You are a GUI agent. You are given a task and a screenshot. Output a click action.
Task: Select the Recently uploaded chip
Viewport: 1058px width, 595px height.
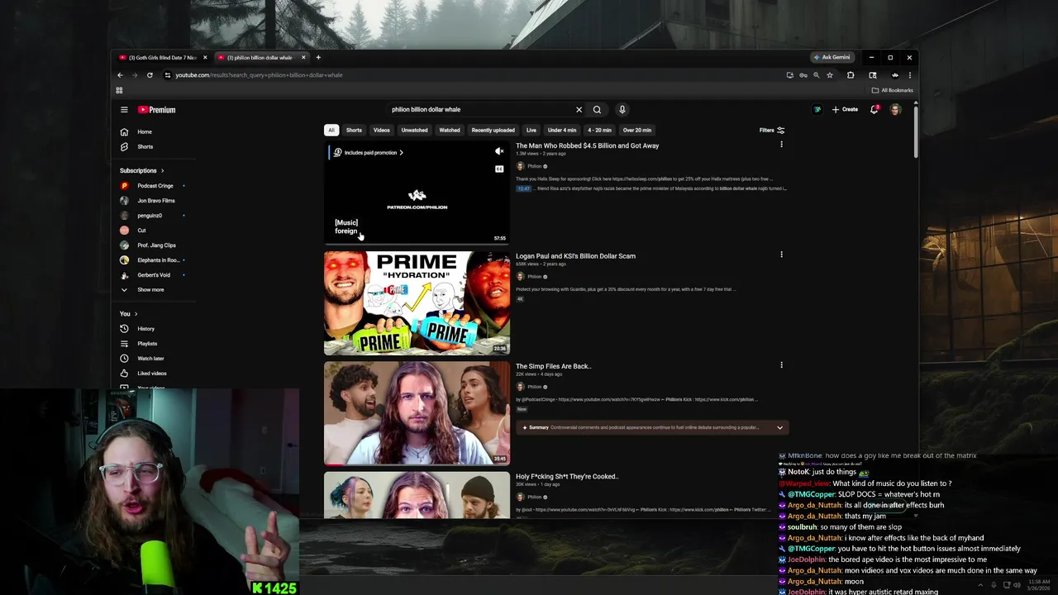coord(493,130)
